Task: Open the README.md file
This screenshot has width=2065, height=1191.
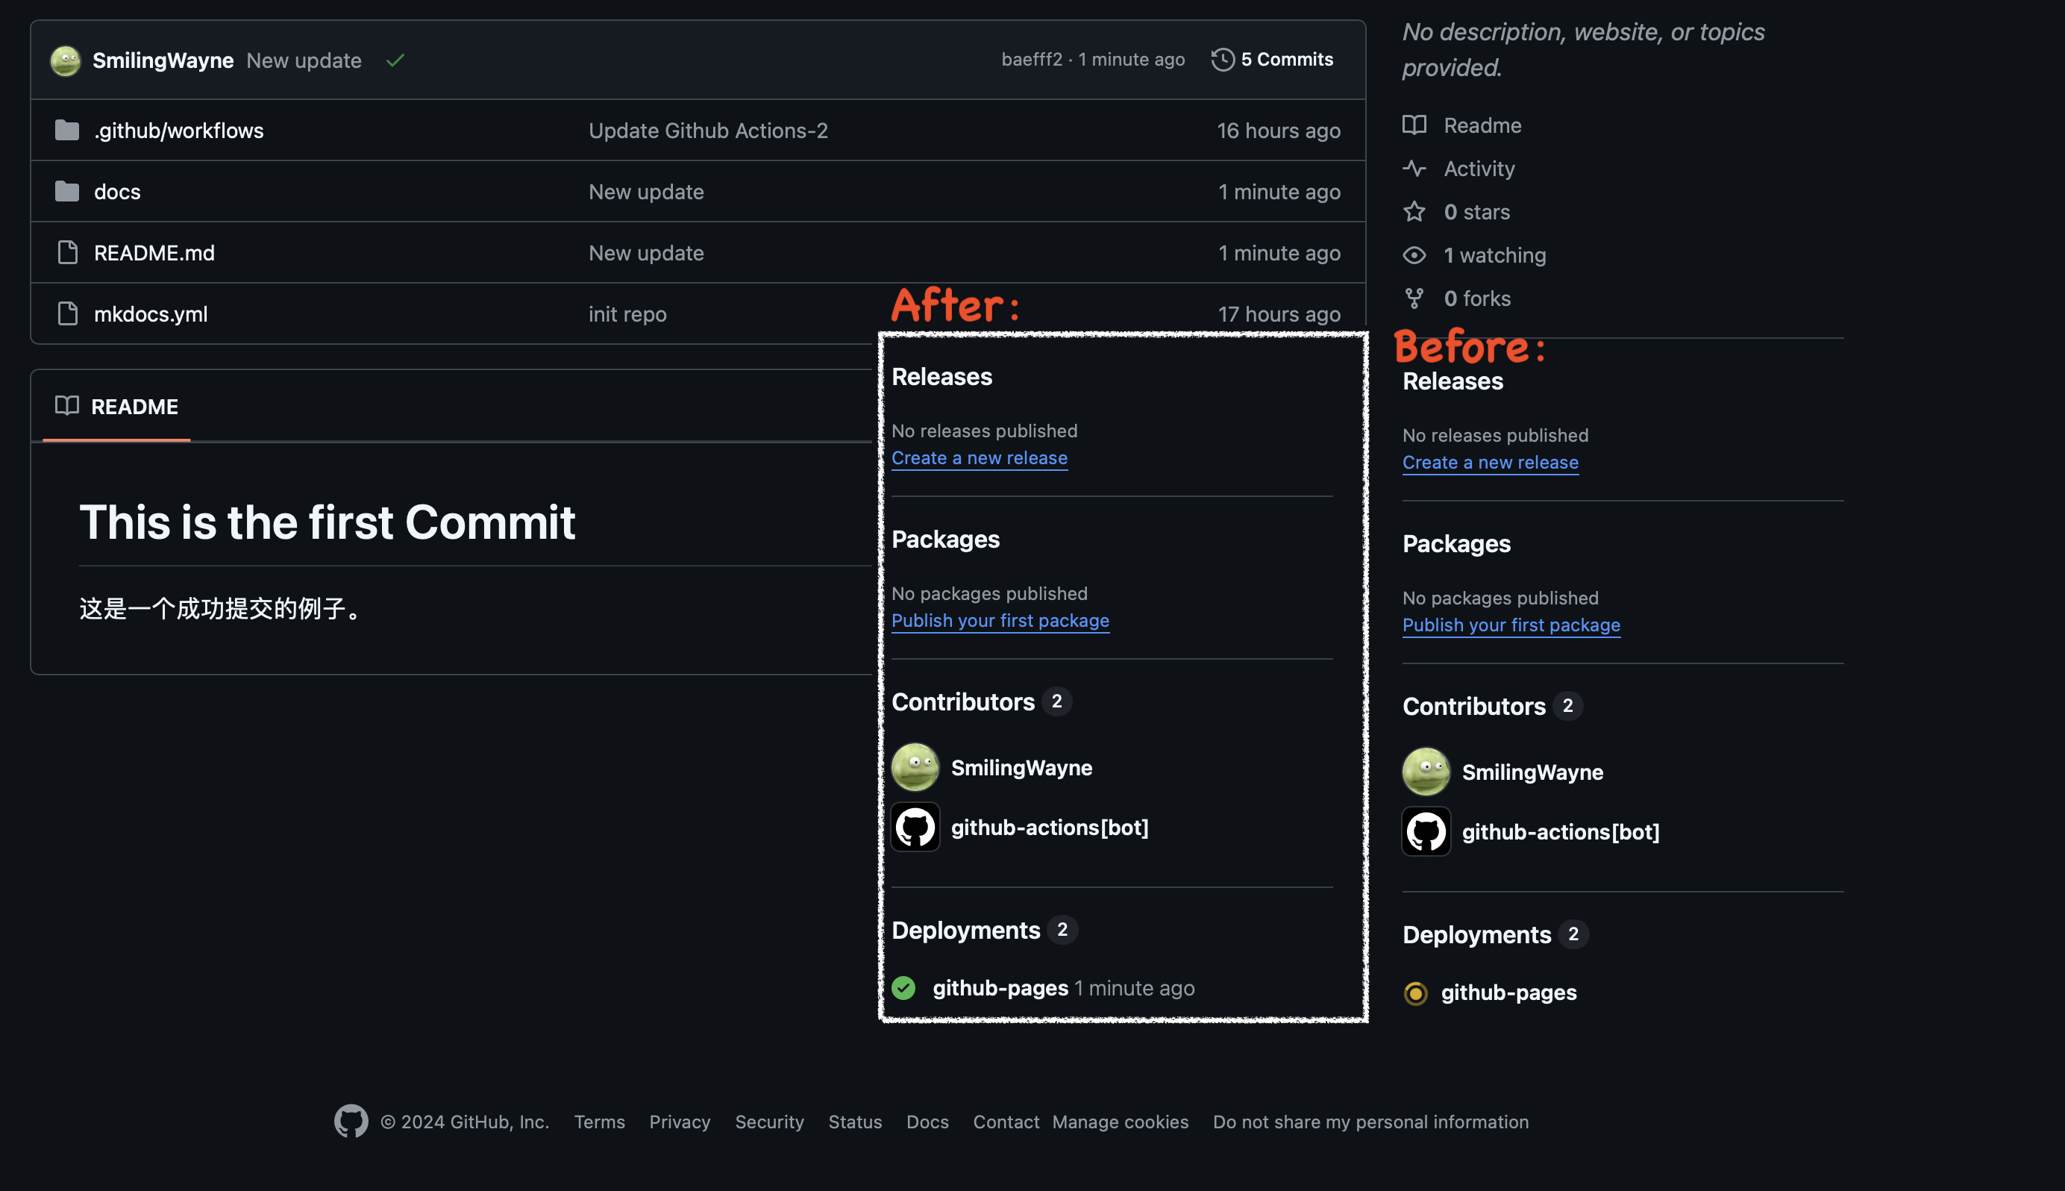Action: [x=154, y=253]
